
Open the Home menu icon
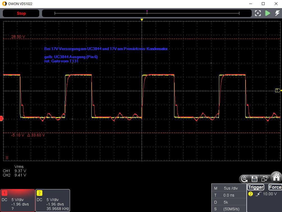pos(276,178)
